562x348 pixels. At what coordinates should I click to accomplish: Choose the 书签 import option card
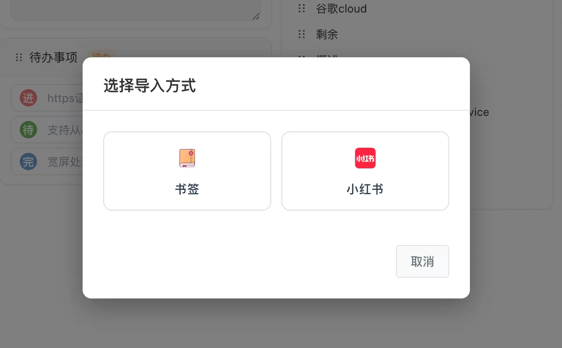pos(187,171)
